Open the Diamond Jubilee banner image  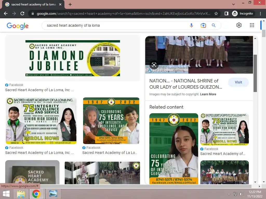pyautogui.click(x=73, y=58)
